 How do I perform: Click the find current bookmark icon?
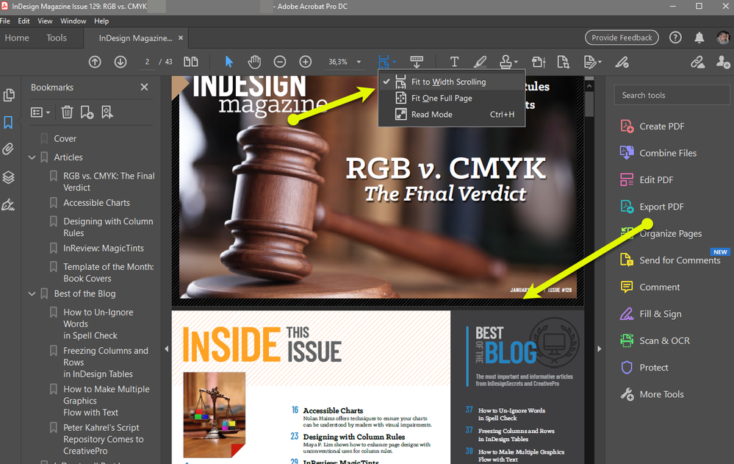click(107, 113)
